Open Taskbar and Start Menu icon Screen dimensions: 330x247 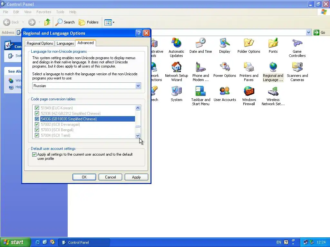pyautogui.click(x=200, y=96)
